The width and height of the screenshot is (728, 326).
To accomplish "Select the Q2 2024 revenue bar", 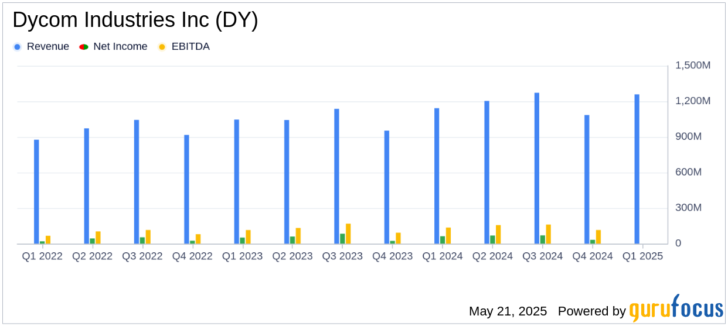I will point(487,173).
